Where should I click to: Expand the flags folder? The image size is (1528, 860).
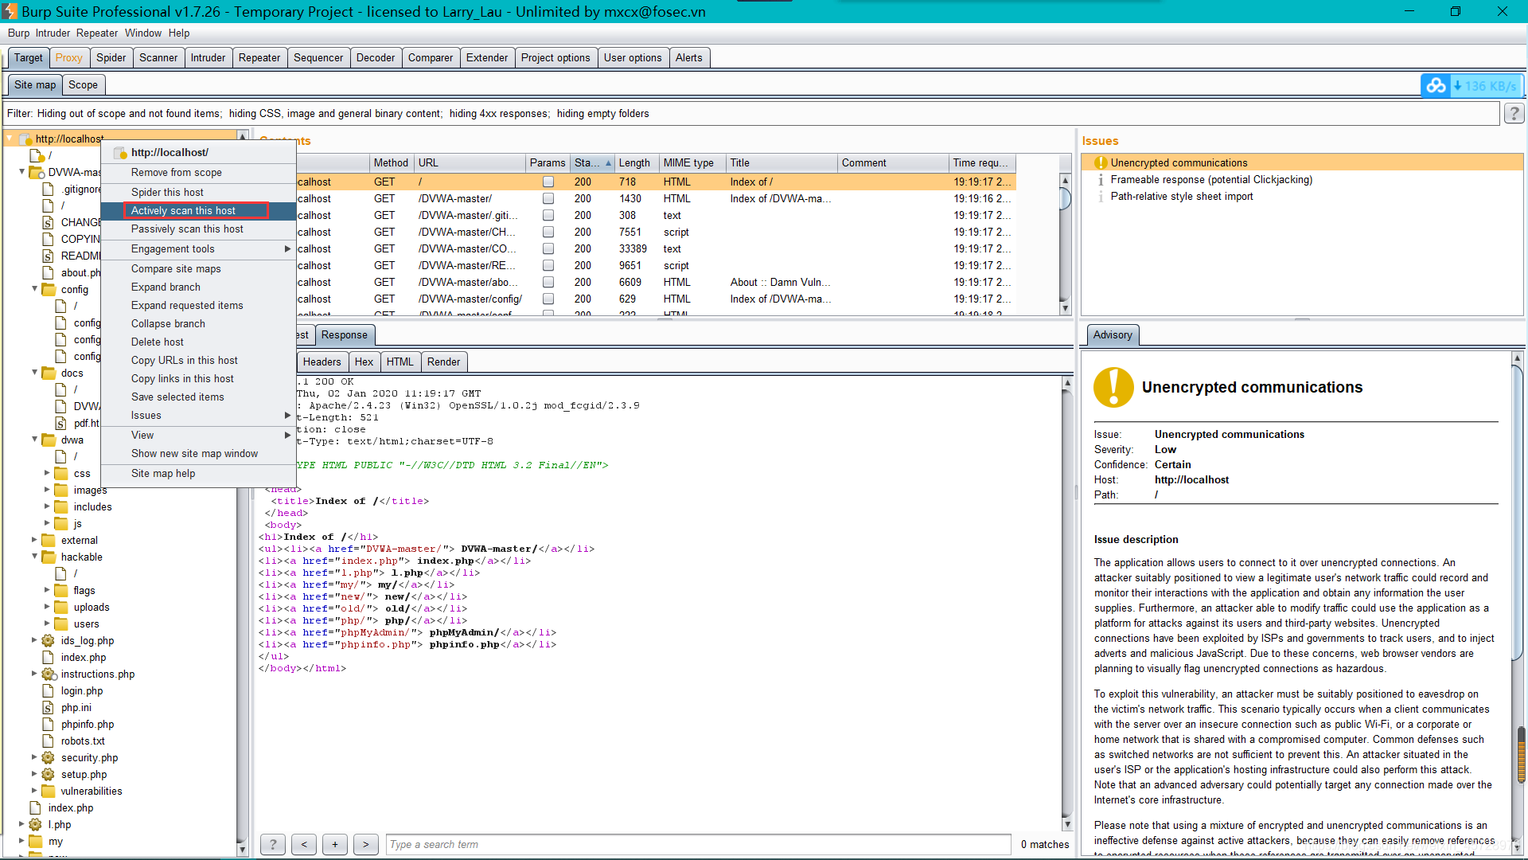pos(47,590)
